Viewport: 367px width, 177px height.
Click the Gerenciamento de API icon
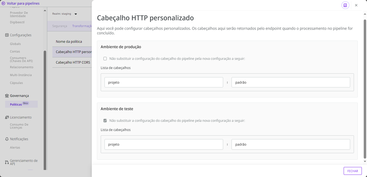7,162
